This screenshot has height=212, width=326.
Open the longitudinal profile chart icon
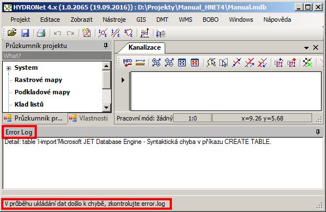coord(145,33)
